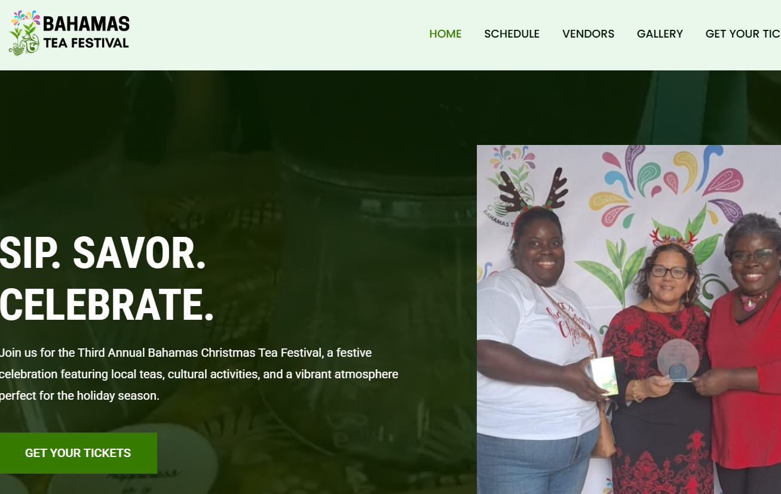Viewport: 781px width, 494px height.
Task: Open the hero photo of three women
Action: (x=629, y=319)
